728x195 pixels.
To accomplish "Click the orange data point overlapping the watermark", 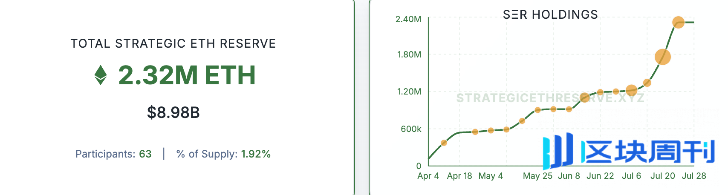I will point(585,98).
